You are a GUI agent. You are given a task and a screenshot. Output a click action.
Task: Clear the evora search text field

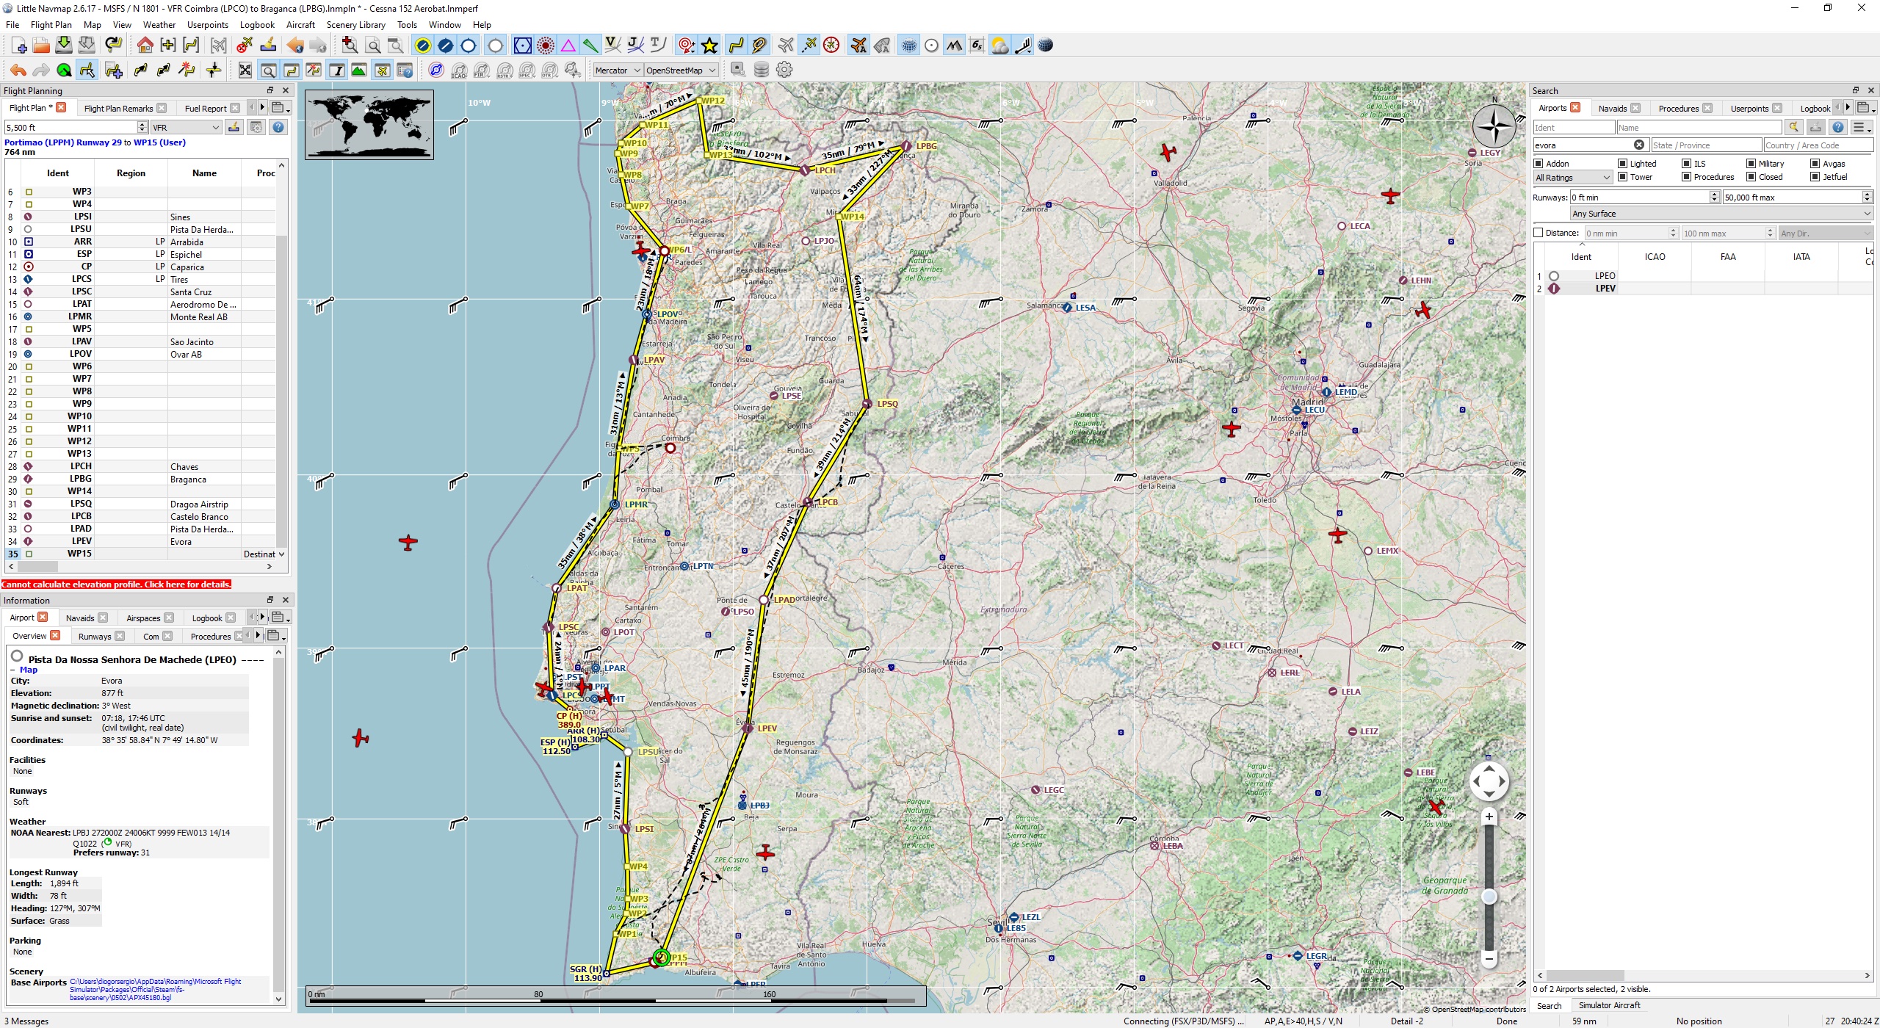pyautogui.click(x=1639, y=145)
